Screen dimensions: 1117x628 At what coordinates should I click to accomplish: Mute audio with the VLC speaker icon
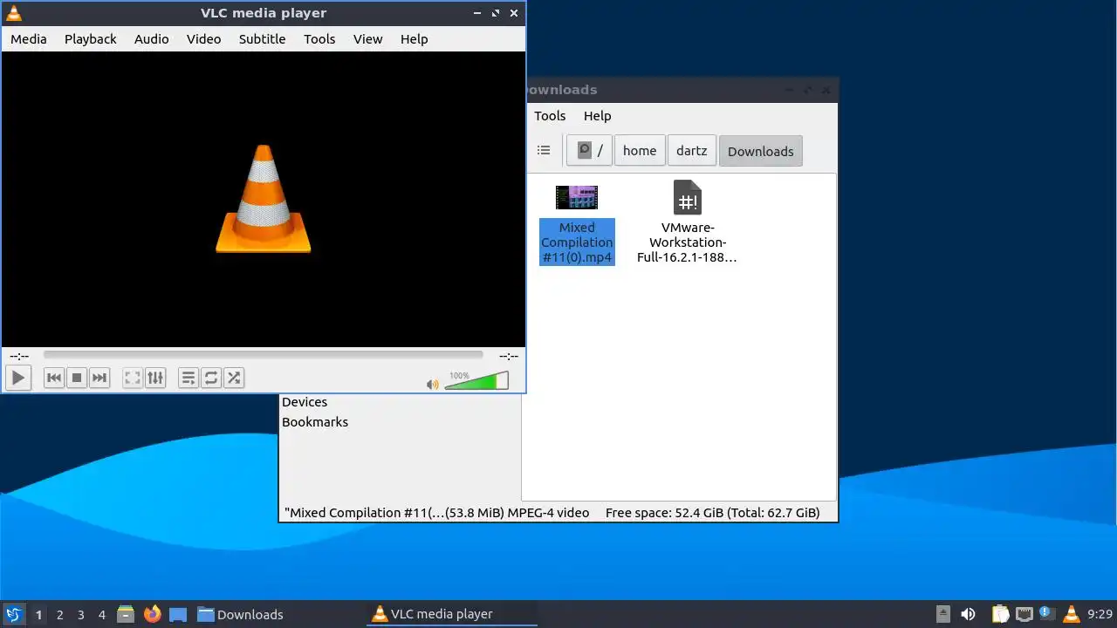(432, 384)
